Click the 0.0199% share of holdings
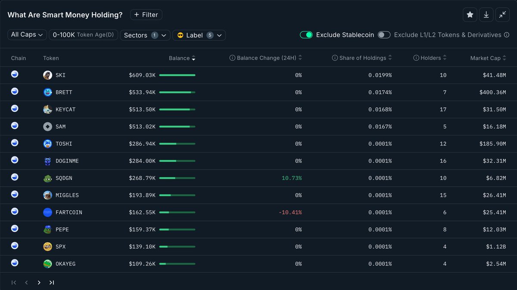Screen dimensions: 517x290 [380, 75]
